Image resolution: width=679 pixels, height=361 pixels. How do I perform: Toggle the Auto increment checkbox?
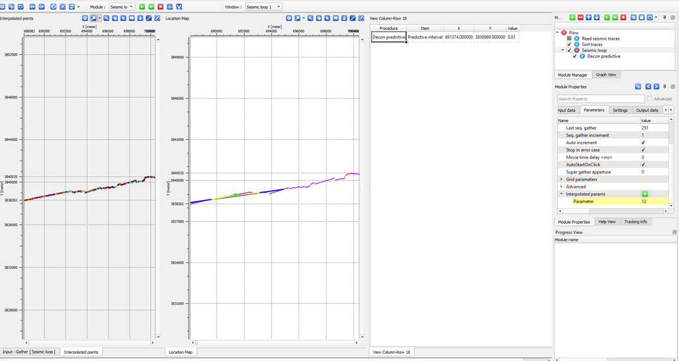click(643, 142)
